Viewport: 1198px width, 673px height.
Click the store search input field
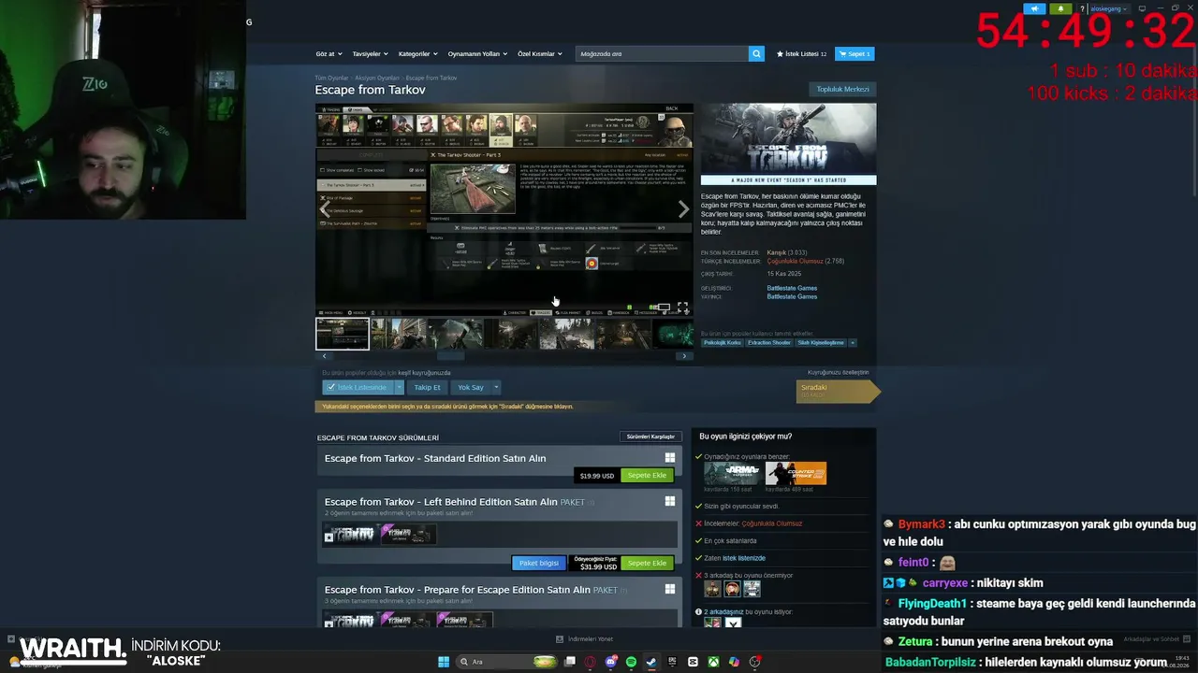(662, 54)
